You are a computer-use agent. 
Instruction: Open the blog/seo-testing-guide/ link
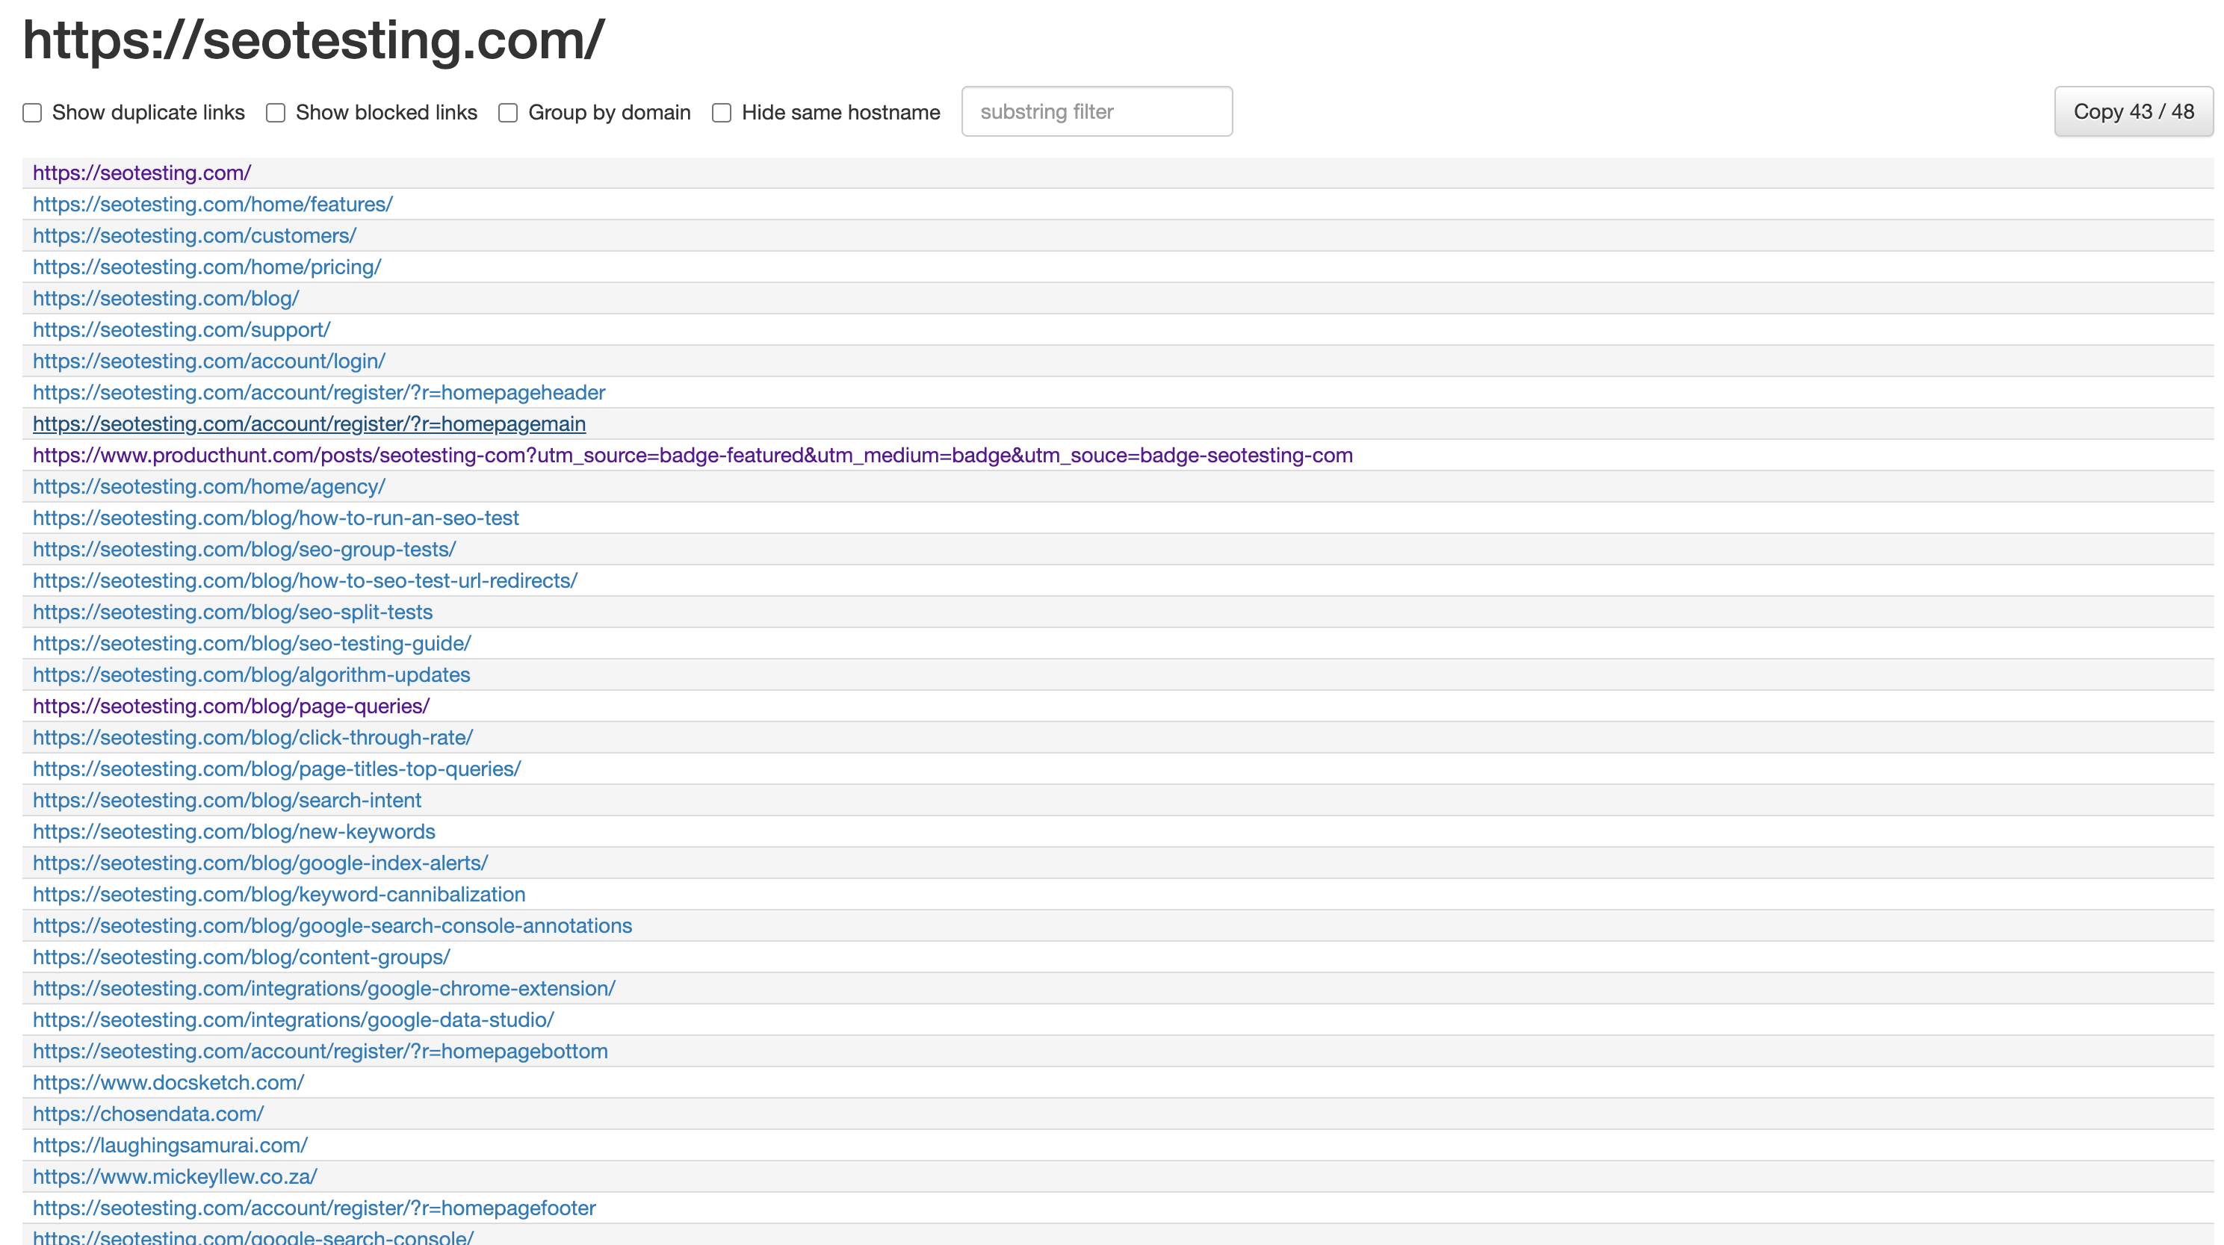252,643
